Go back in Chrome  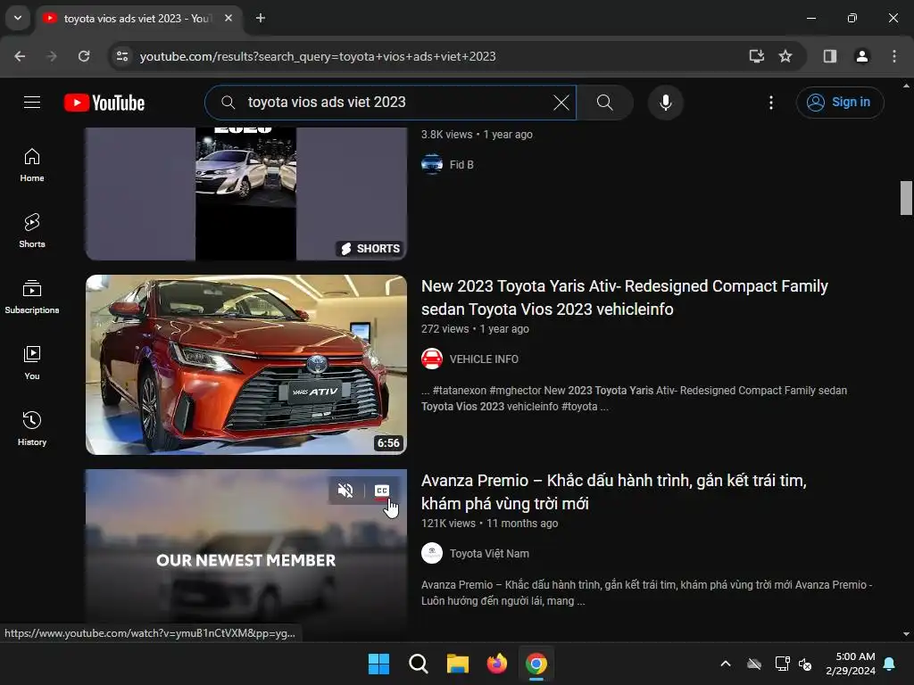20,56
